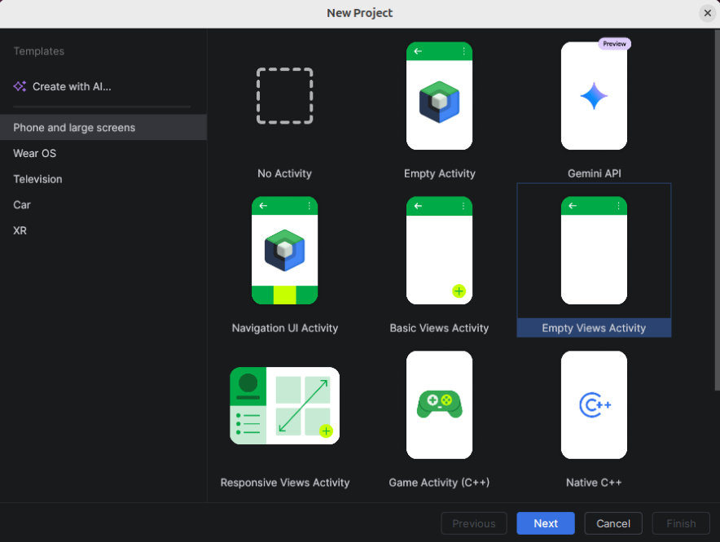Choose Basic Views Activity template thumbnail
Viewport: 720px width, 542px height.
(x=439, y=251)
